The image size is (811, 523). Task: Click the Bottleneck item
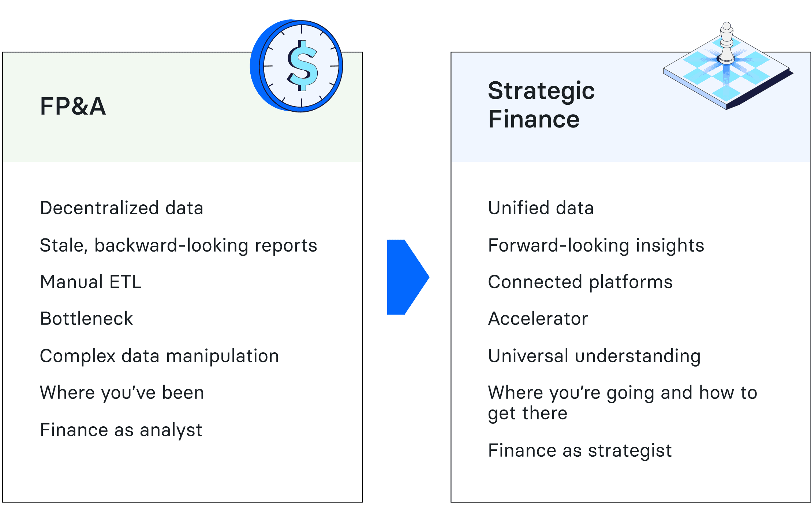[86, 319]
